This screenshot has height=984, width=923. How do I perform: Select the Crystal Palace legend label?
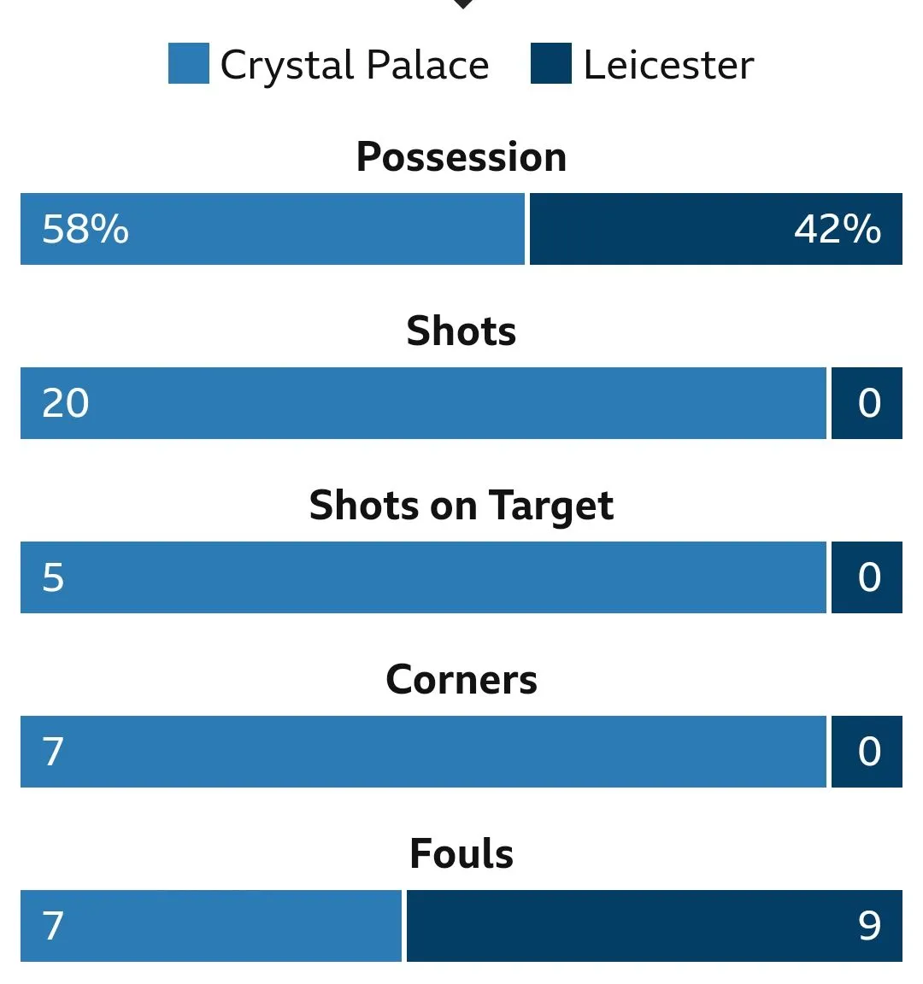355,65
